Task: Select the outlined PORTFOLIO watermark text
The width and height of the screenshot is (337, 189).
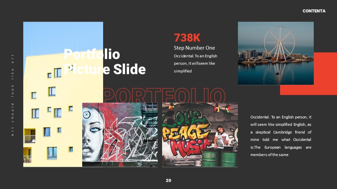Action: (x=165, y=95)
